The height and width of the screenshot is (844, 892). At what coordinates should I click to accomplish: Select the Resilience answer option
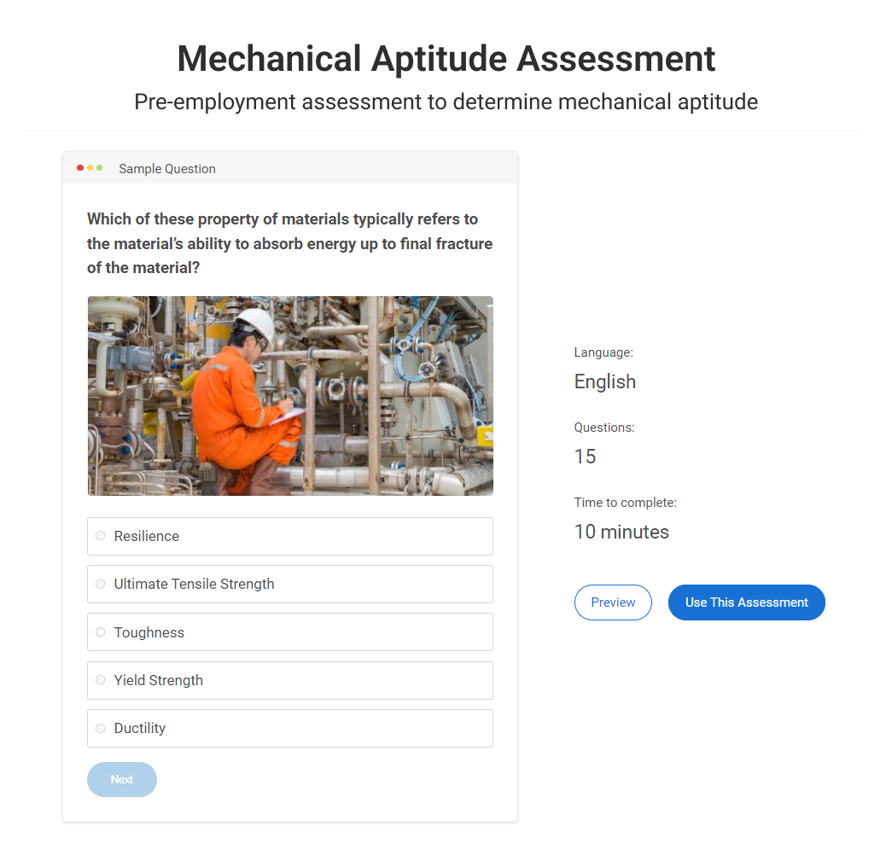101,536
